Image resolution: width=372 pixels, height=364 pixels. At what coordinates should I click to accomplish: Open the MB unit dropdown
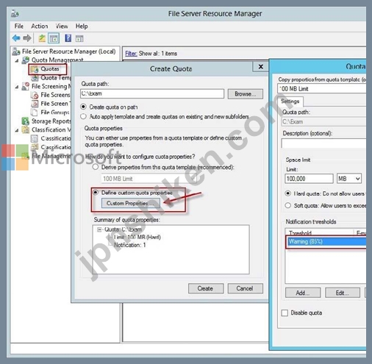[349, 179]
